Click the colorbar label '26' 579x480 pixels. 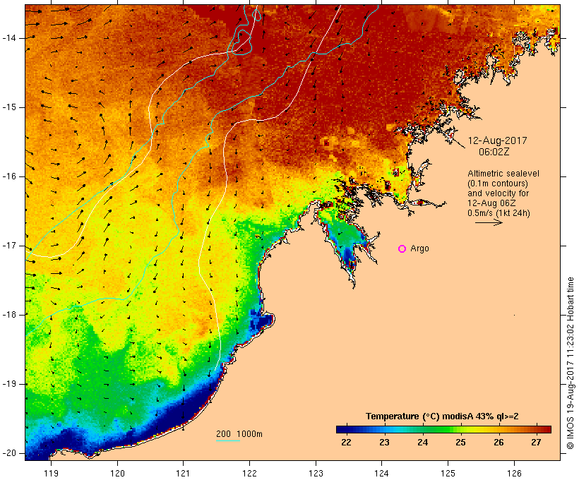coord(499,443)
